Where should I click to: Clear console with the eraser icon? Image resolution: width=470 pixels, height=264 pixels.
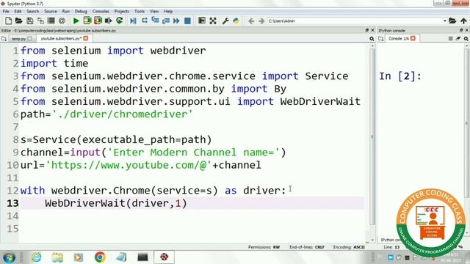click(458, 39)
